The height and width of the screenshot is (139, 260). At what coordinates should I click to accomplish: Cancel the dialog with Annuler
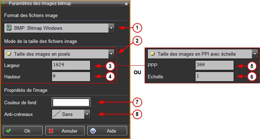[x=65, y=131]
